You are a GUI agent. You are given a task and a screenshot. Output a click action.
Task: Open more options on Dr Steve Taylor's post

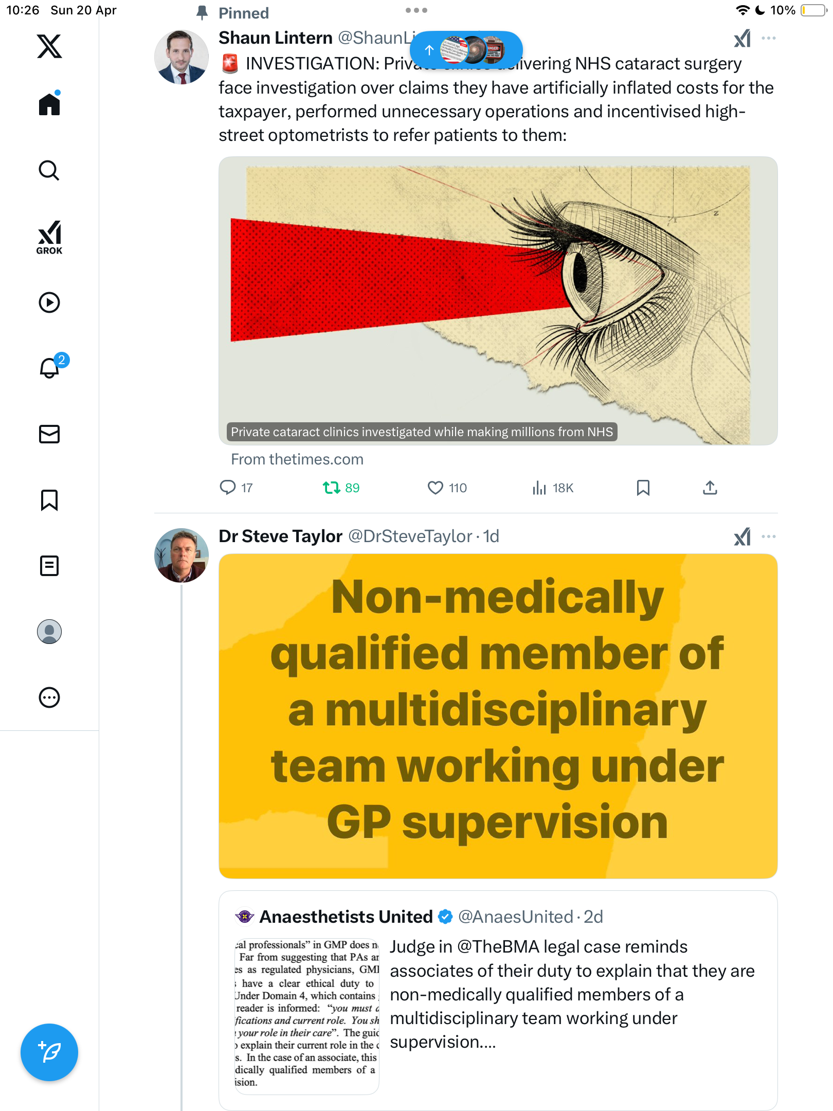pos(769,536)
